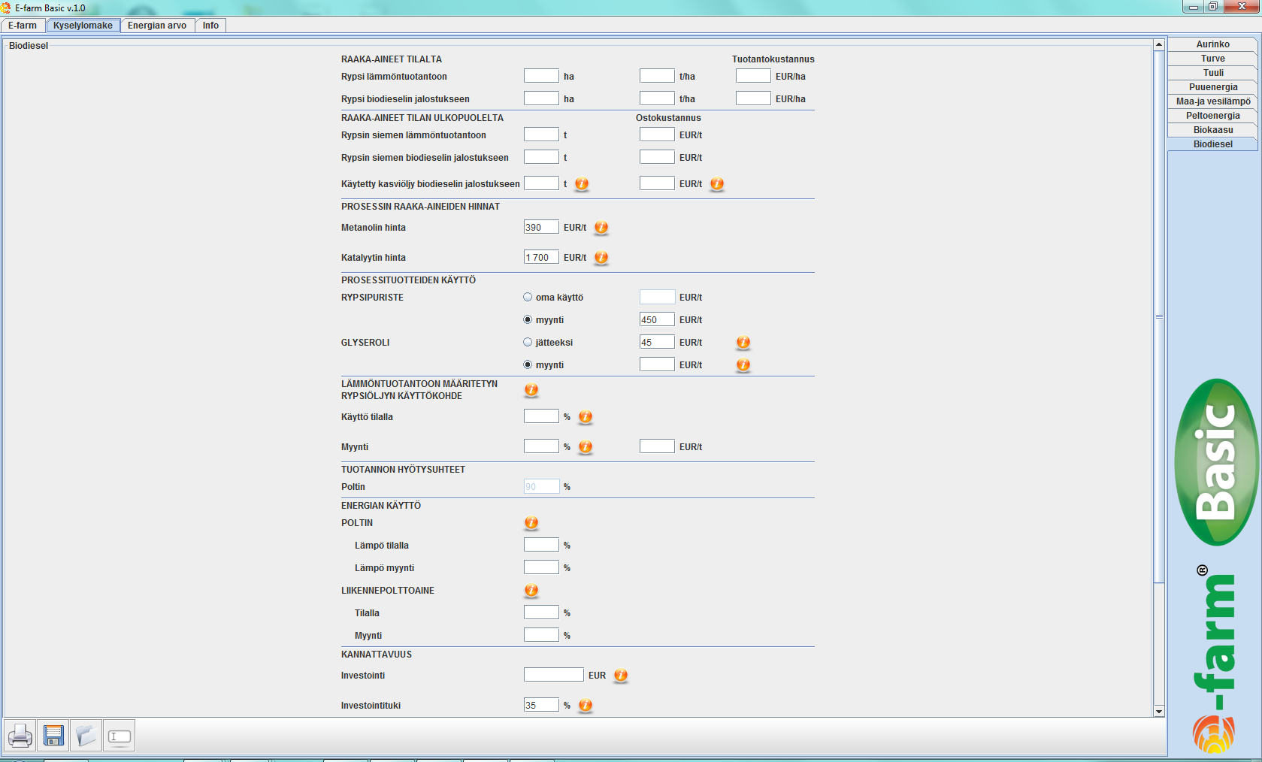Open the Energian arvo tab

157,26
